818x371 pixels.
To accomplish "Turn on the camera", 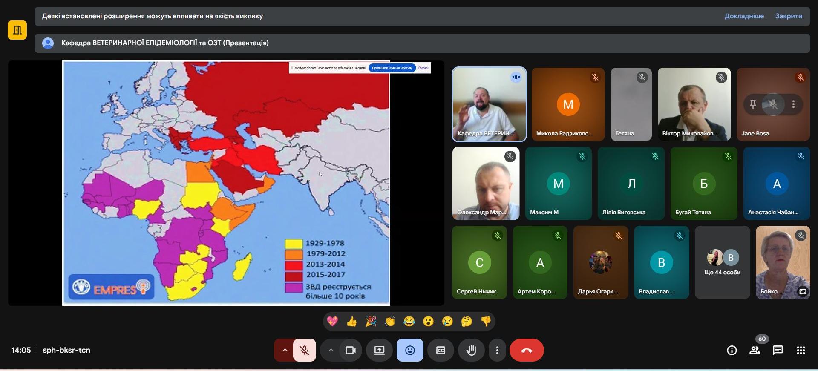I will (x=351, y=350).
